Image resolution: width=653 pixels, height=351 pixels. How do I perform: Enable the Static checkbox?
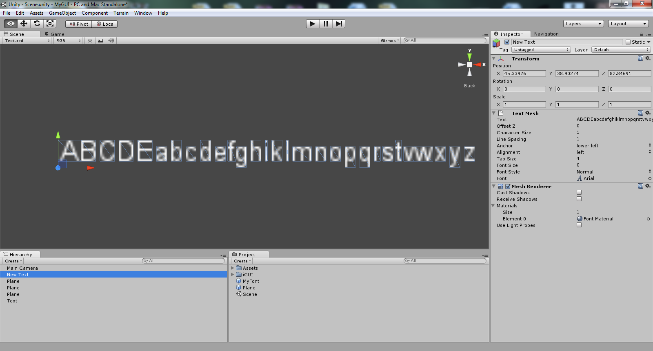coord(628,42)
